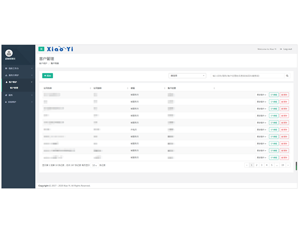
Task: Open the 请选择 filter dropdown
Action: pyautogui.click(x=187, y=76)
